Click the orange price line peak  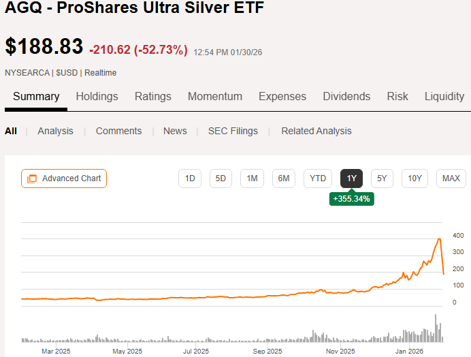439,238
